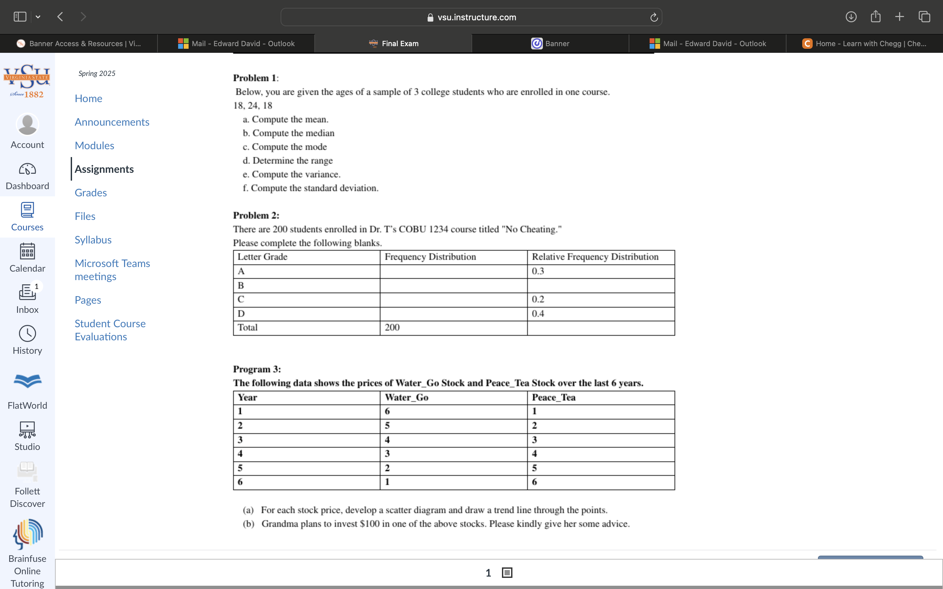Switch to the Banner tab
This screenshot has width=943, height=589.
point(550,44)
